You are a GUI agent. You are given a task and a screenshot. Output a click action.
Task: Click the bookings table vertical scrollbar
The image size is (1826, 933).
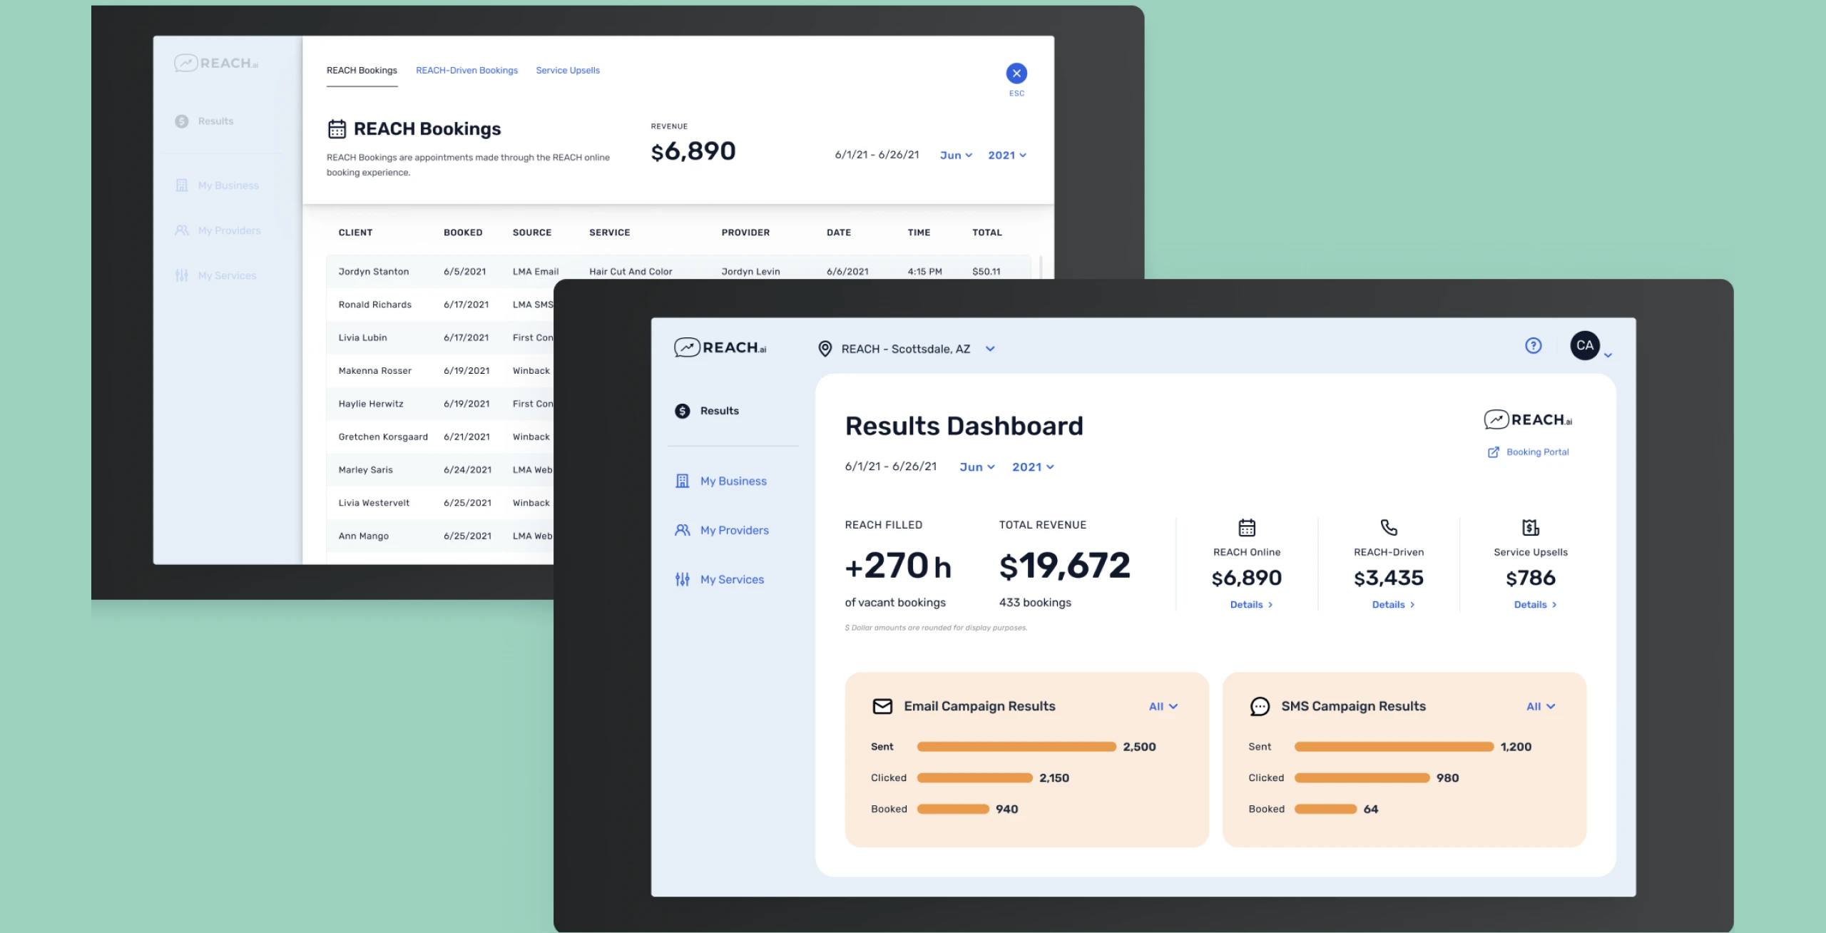click(1041, 267)
